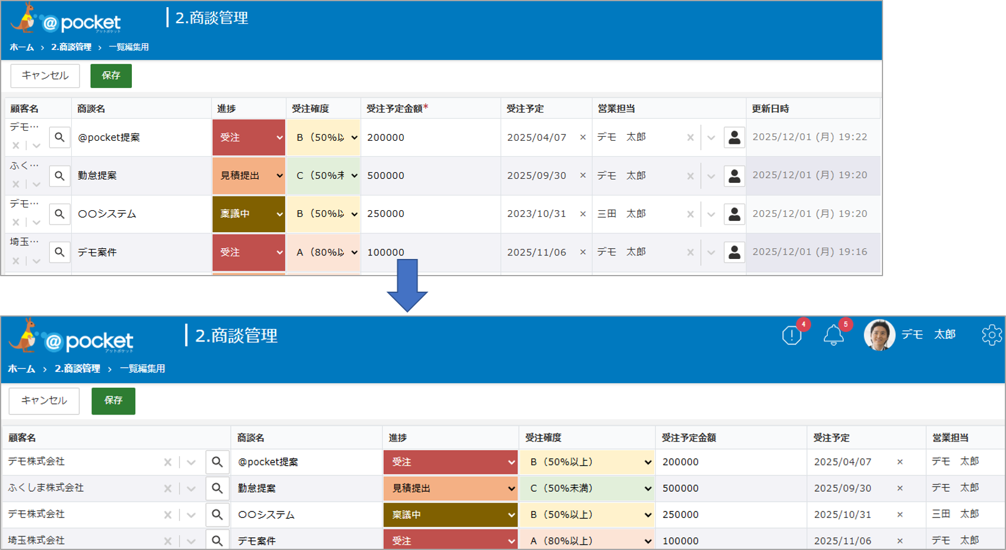Screen dimensions: 1006x550
Task: Click the person icon beside 三田 太郎
Action: [734, 214]
